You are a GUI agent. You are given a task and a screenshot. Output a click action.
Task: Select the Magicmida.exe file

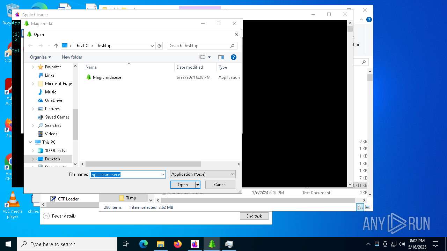click(x=107, y=77)
